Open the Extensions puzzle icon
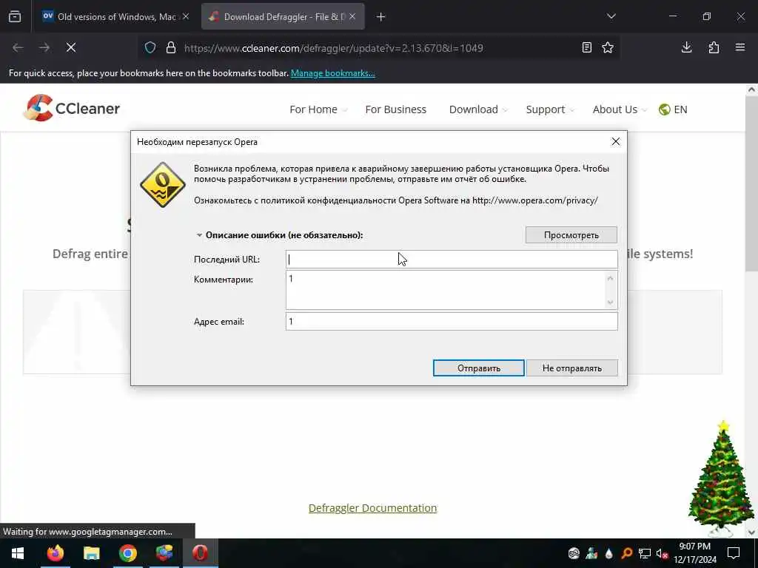758x568 pixels. point(714,47)
